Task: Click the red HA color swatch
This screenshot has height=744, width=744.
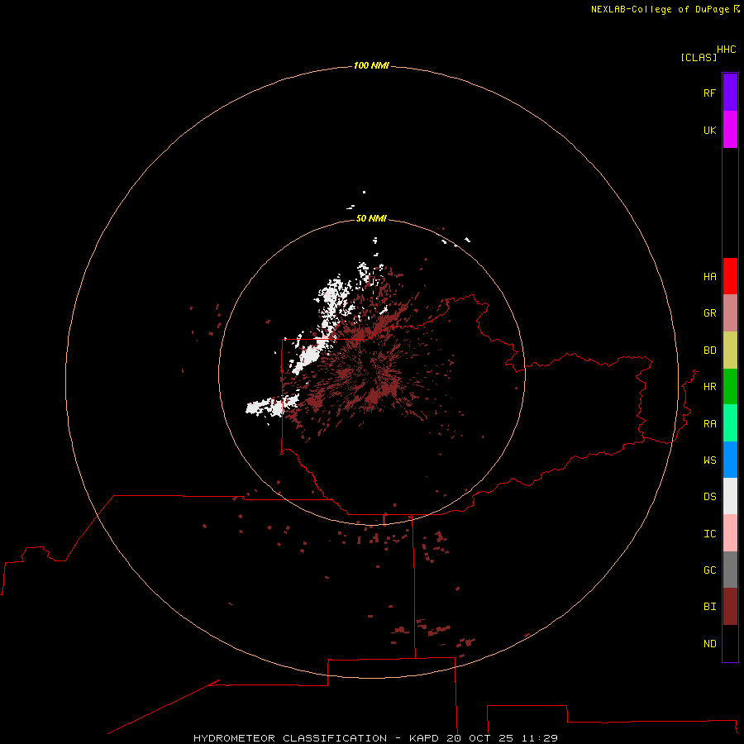Action: 730,276
